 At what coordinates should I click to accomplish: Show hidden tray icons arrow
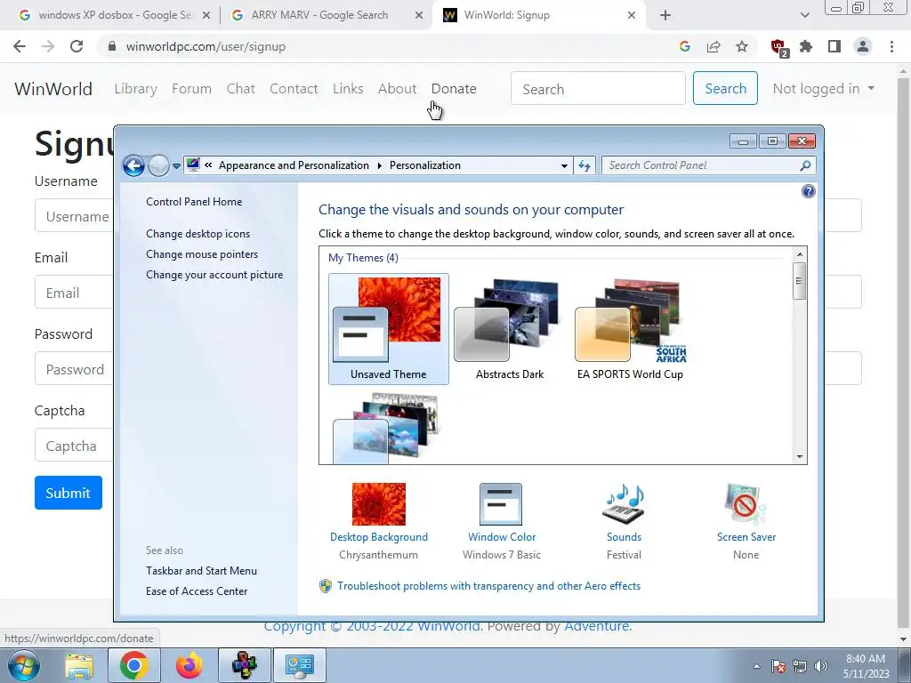[756, 667]
